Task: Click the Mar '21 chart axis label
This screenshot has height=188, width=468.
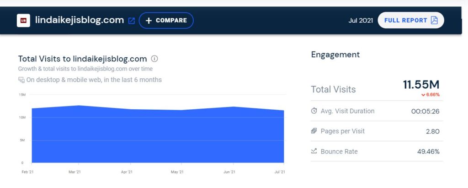Action: (74, 172)
